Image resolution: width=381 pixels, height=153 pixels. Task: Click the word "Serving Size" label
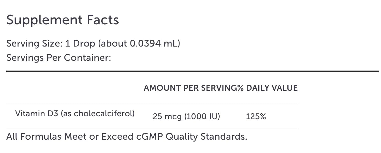(34, 44)
